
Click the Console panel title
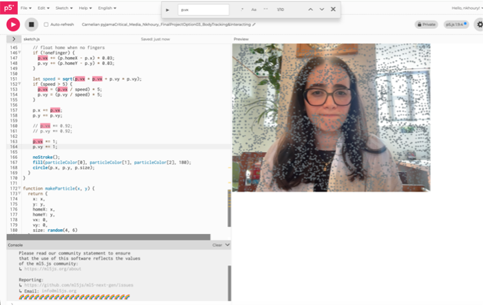point(15,245)
